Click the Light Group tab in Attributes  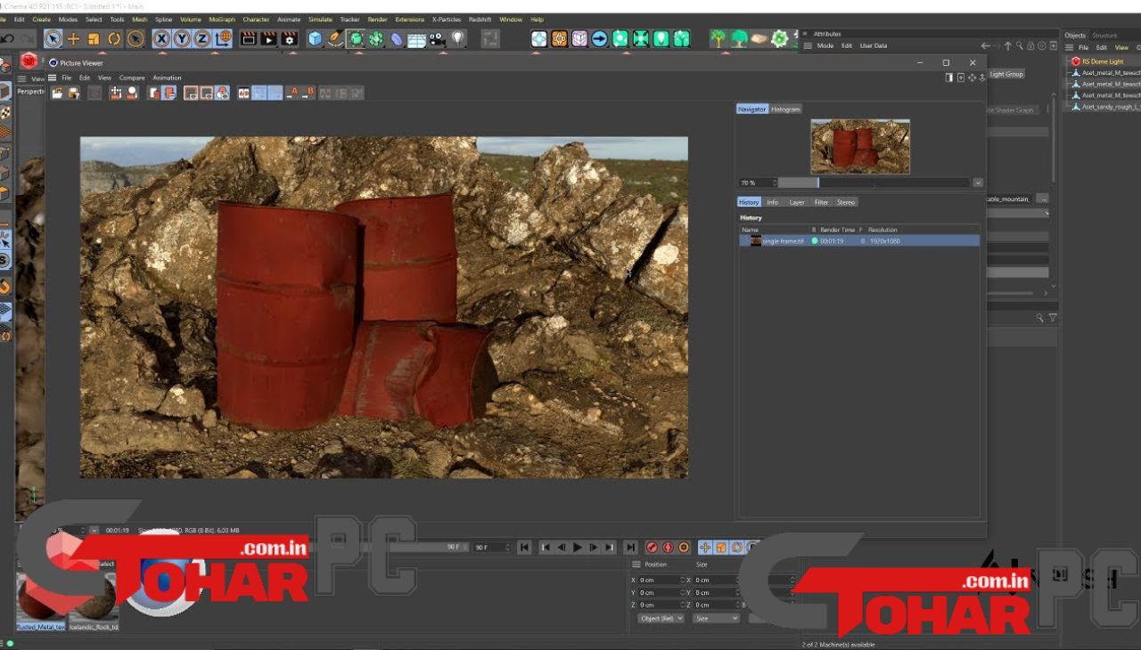click(x=1006, y=74)
